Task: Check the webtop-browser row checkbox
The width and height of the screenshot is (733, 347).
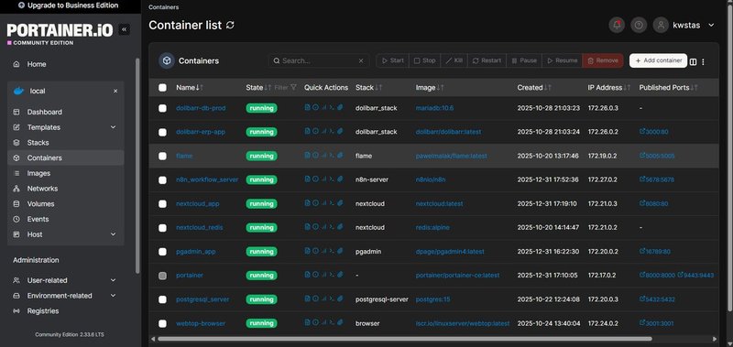Action: click(162, 323)
